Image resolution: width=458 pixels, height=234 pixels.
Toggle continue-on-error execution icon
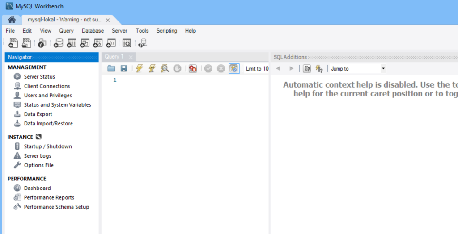pyautogui.click(x=193, y=69)
